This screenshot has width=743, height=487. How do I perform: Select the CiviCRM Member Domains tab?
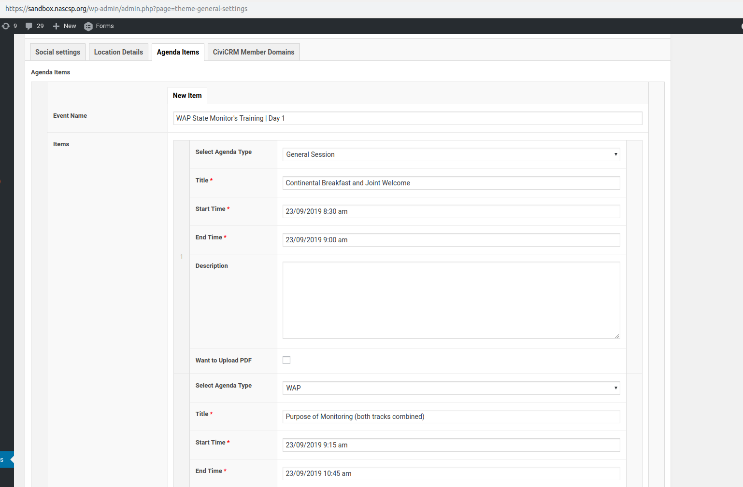[x=253, y=52]
